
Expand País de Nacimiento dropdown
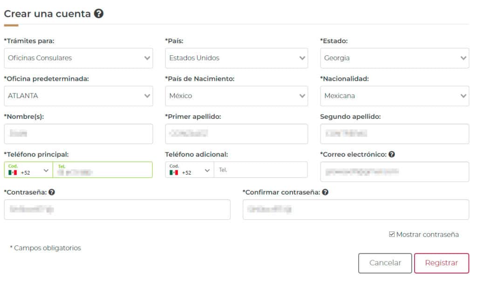pyautogui.click(x=236, y=96)
